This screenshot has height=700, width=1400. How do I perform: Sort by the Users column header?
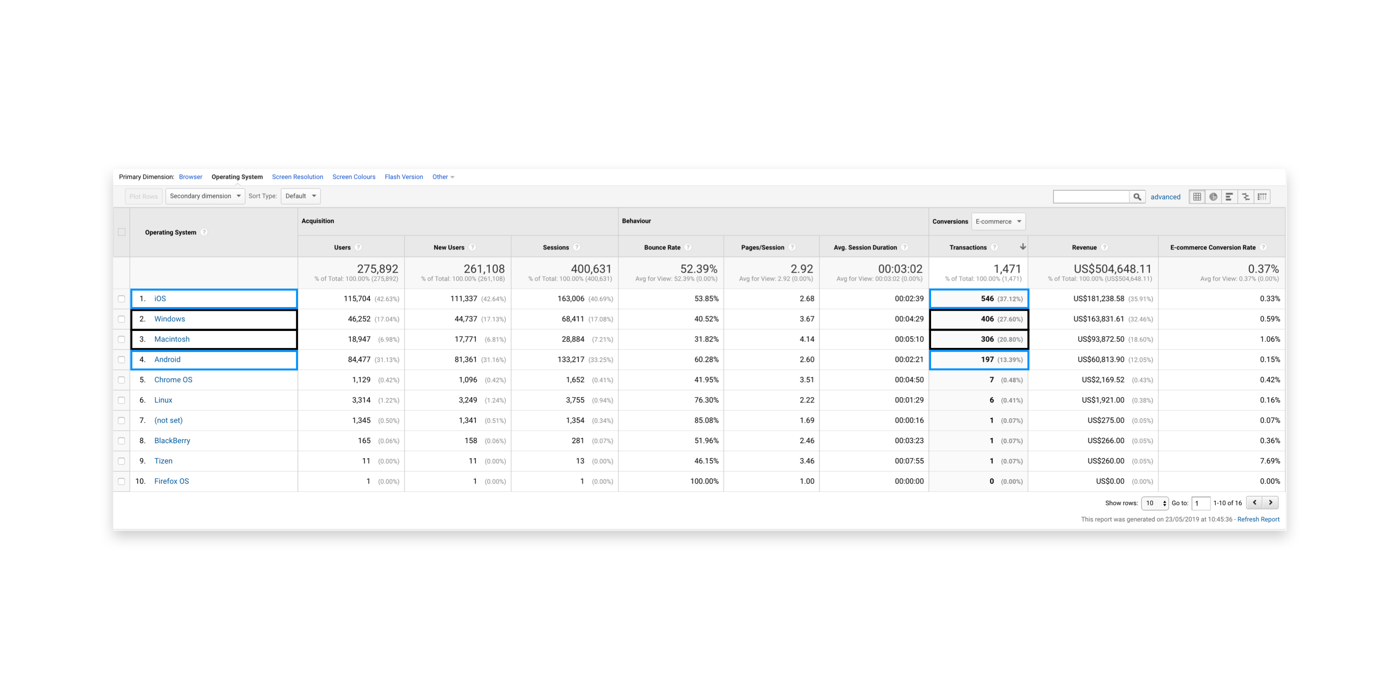tap(342, 247)
